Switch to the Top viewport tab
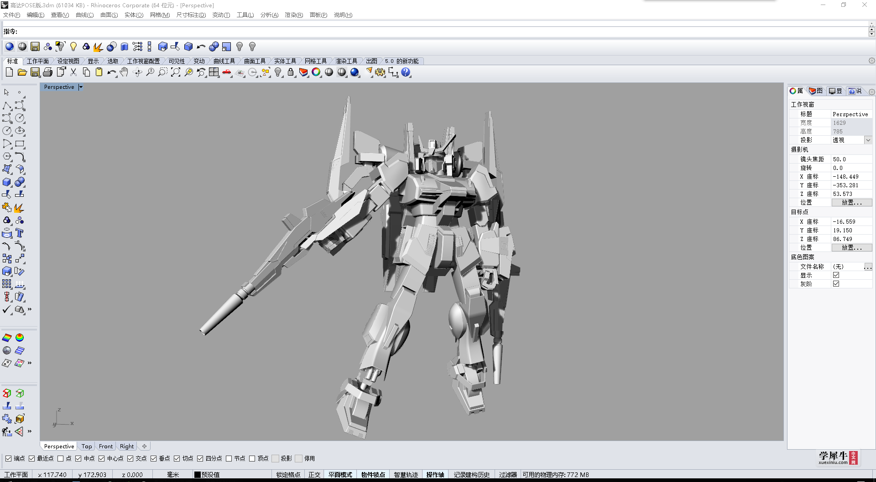This screenshot has height=482, width=876. pos(87,446)
